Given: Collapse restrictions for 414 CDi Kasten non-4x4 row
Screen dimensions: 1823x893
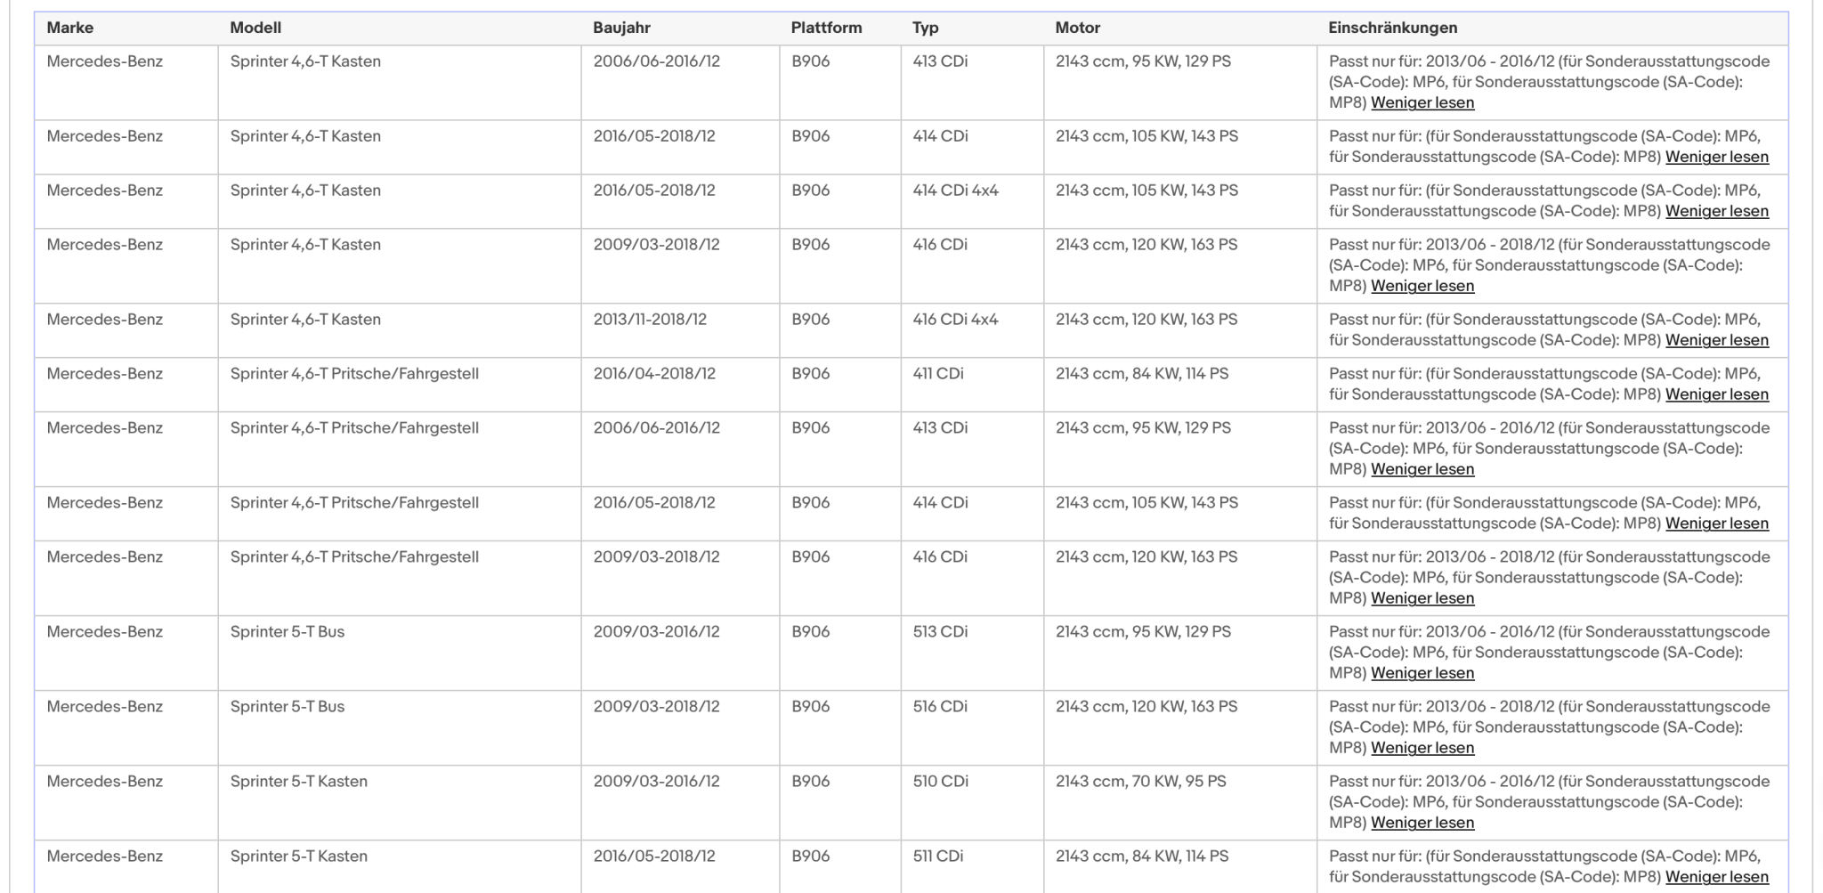Looking at the screenshot, I should pos(1717,157).
